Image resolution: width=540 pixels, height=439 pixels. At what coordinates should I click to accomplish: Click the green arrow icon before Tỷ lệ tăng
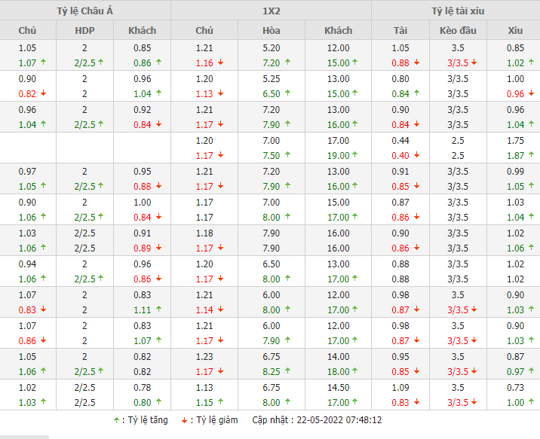pos(116,420)
